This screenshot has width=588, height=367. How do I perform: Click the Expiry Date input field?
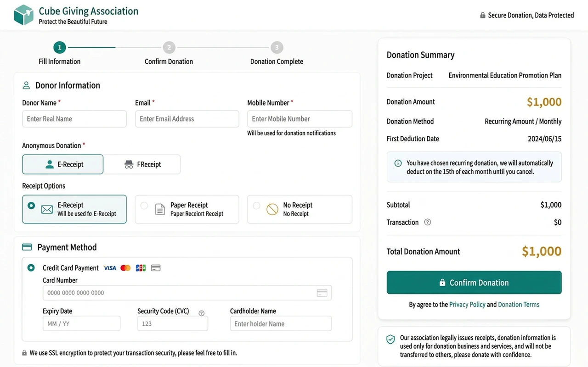pyautogui.click(x=81, y=323)
